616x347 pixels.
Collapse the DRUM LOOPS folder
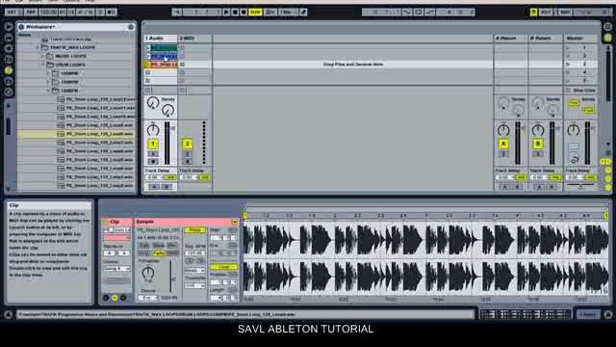click(x=42, y=65)
